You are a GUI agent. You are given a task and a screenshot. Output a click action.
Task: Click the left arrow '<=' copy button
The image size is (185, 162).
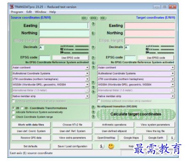click(x=84, y=18)
